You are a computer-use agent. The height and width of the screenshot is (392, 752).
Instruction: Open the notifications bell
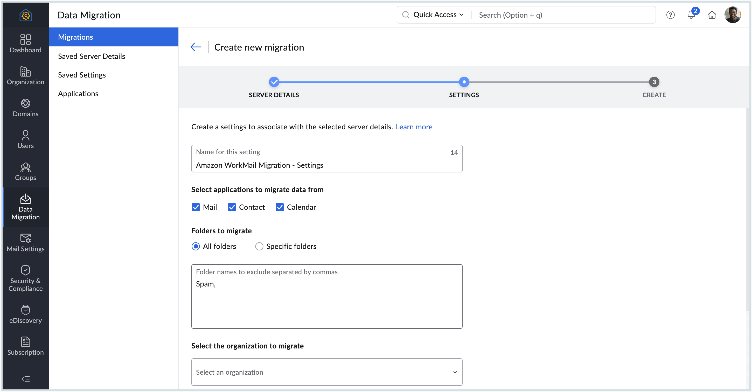[x=691, y=15]
